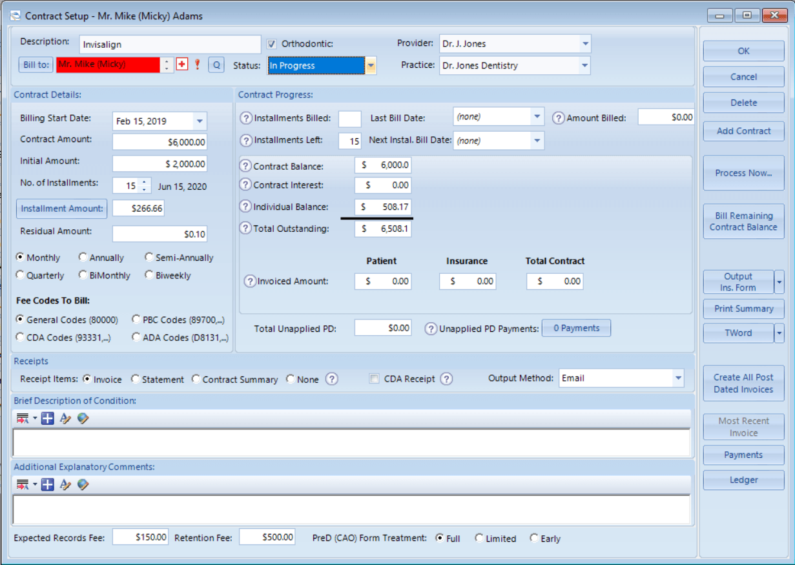The height and width of the screenshot is (565, 795).
Task: Click help icon beside Individual Balance
Action: pyautogui.click(x=245, y=207)
